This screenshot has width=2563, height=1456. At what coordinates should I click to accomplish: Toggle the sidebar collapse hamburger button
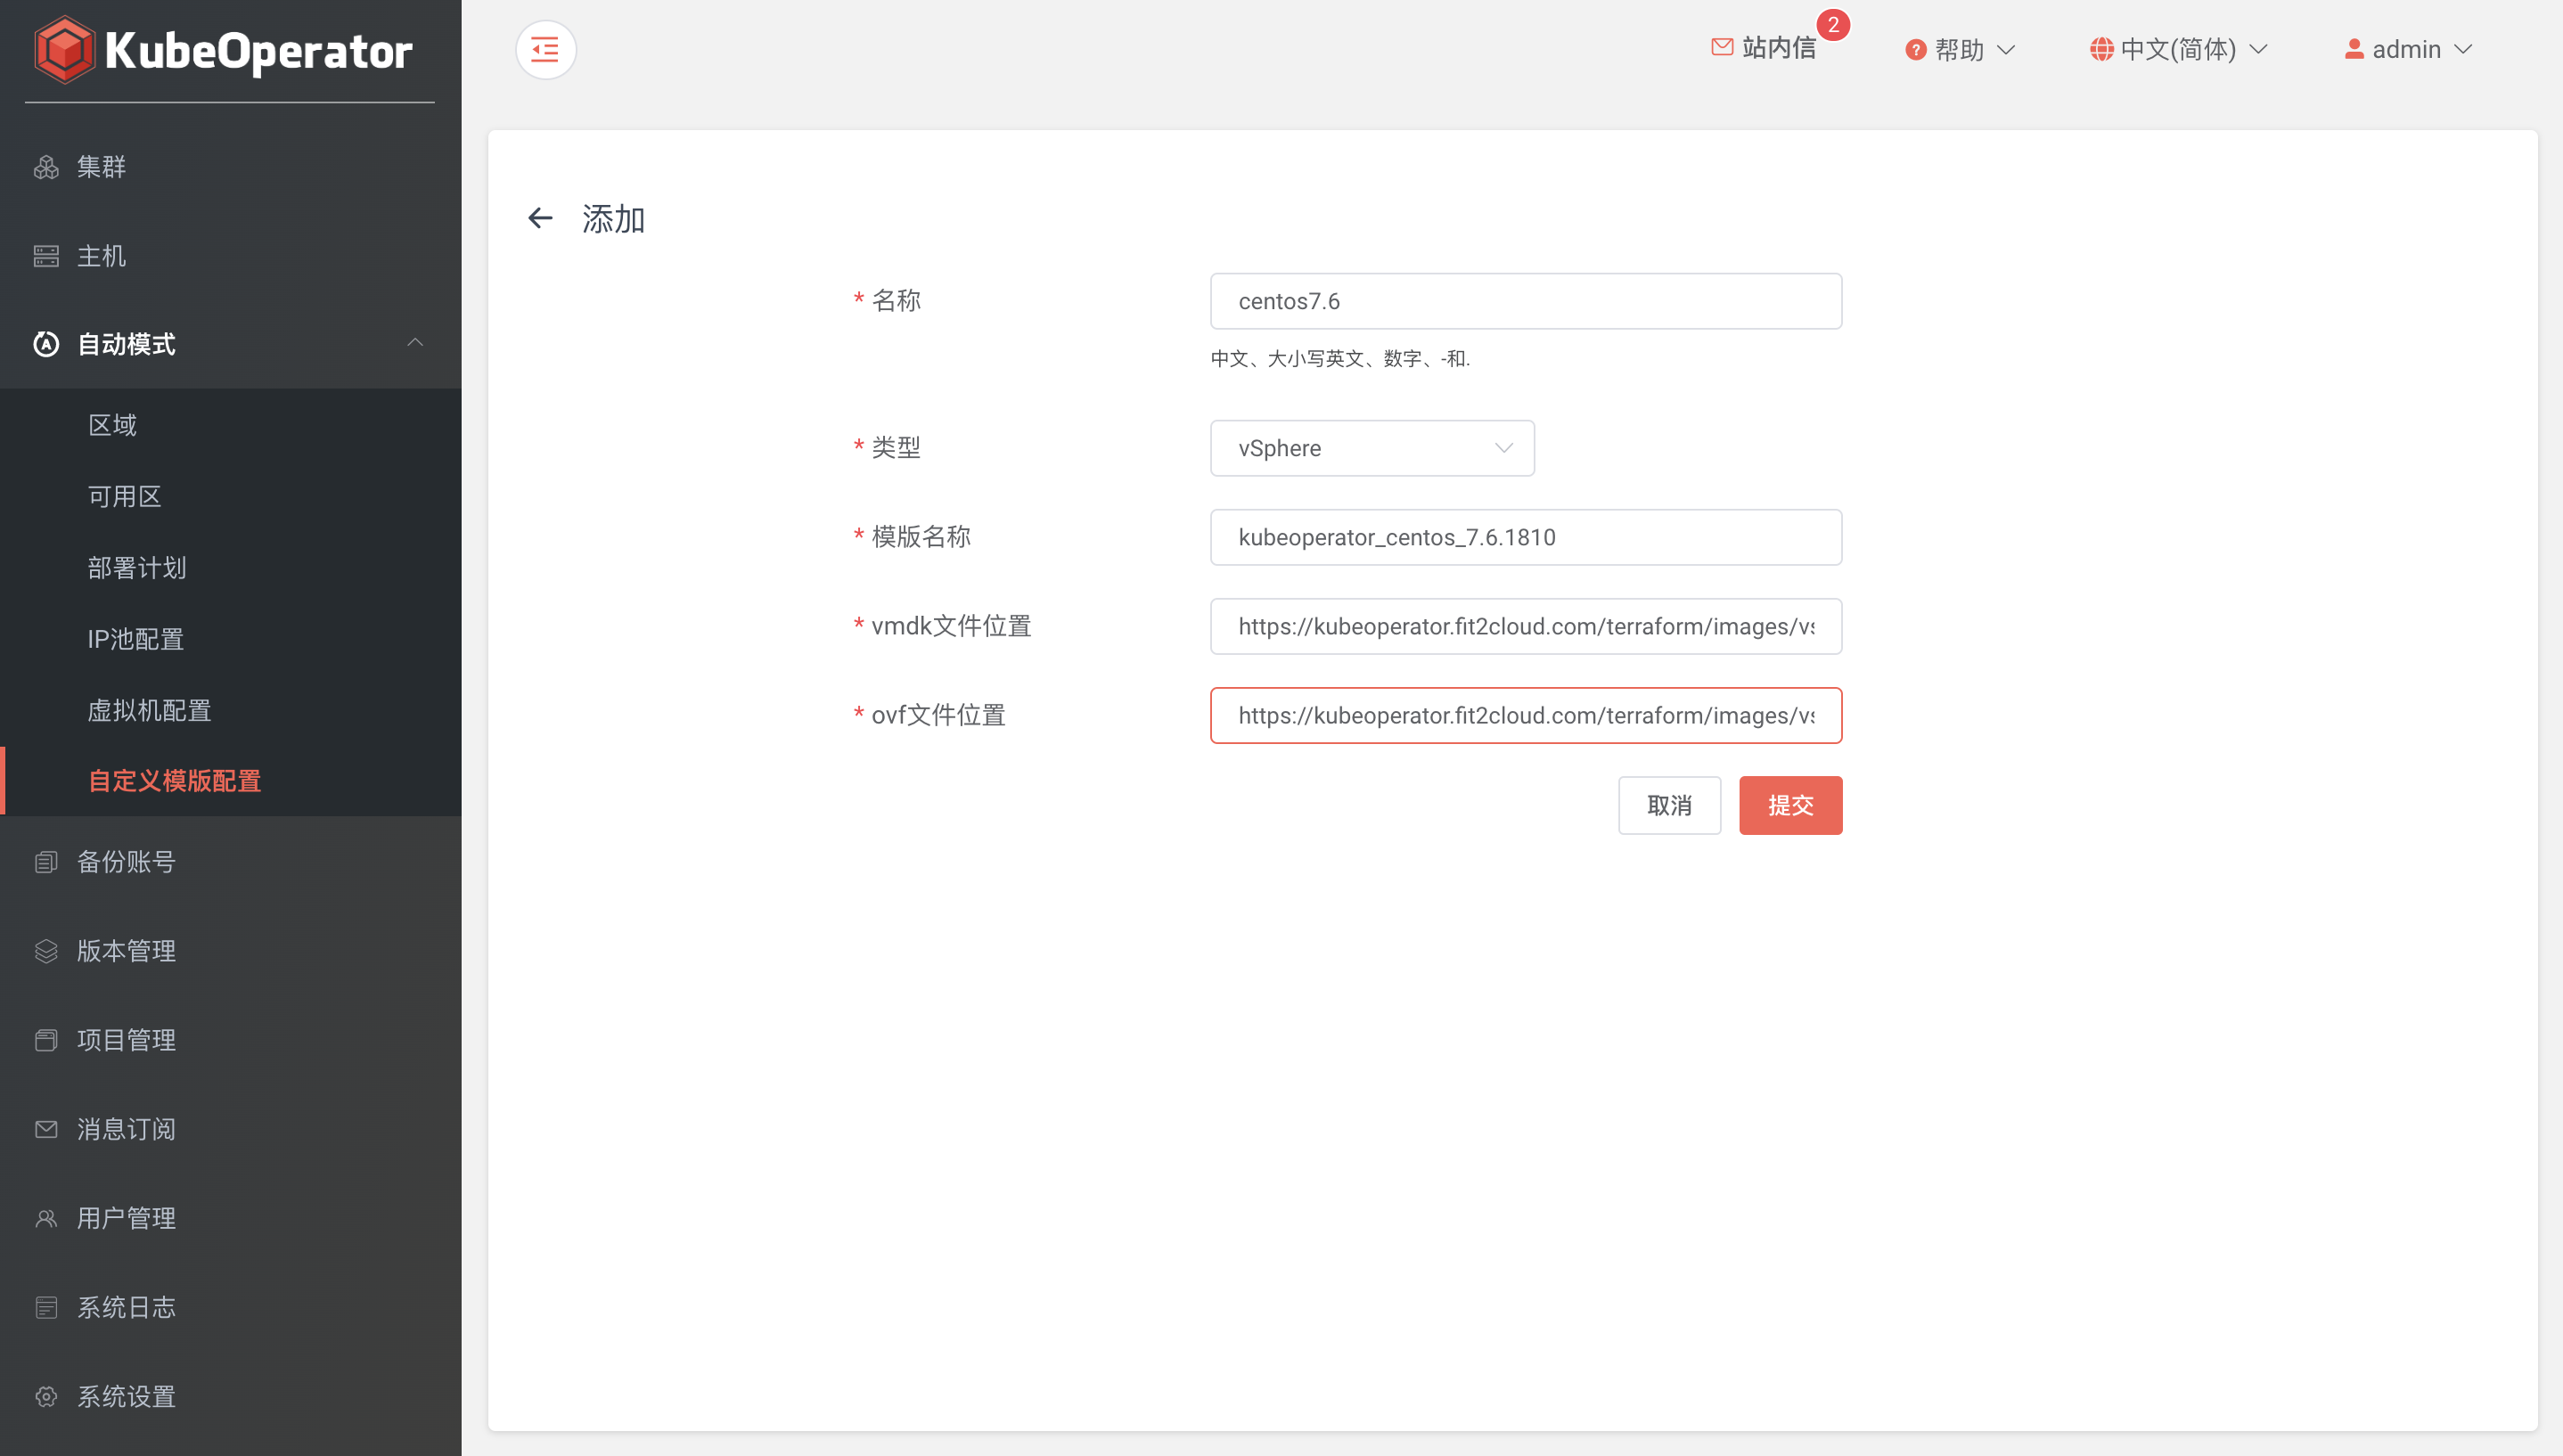(x=545, y=49)
